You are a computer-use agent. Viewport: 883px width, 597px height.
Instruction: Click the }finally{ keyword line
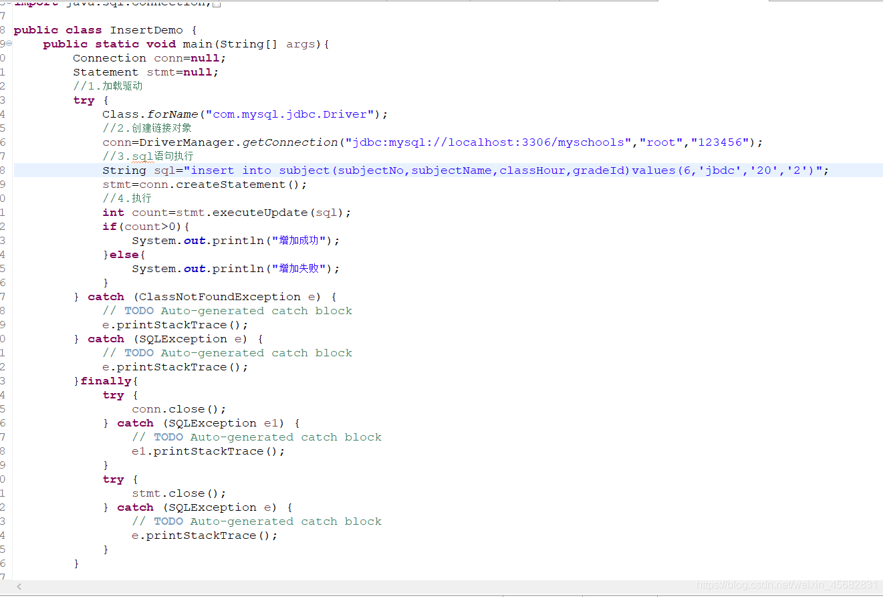click(x=106, y=381)
